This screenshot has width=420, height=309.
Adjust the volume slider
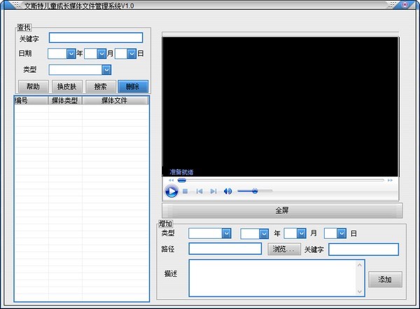[255, 191]
